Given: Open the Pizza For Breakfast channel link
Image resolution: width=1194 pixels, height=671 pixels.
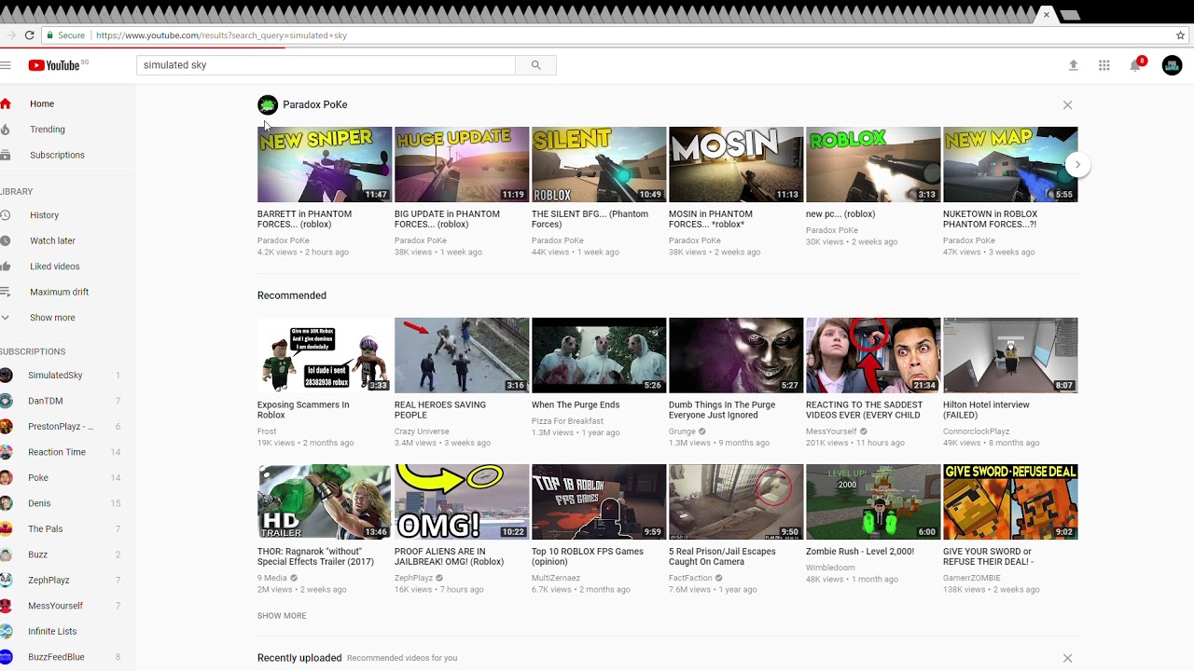Looking at the screenshot, I should point(567,421).
